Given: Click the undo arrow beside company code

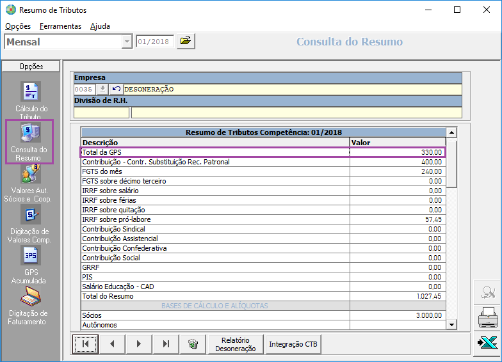Looking at the screenshot, I should click(117, 89).
